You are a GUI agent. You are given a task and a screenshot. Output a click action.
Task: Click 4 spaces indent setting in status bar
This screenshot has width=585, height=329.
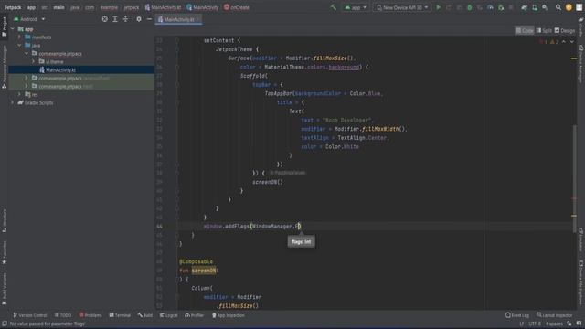click(x=554, y=324)
